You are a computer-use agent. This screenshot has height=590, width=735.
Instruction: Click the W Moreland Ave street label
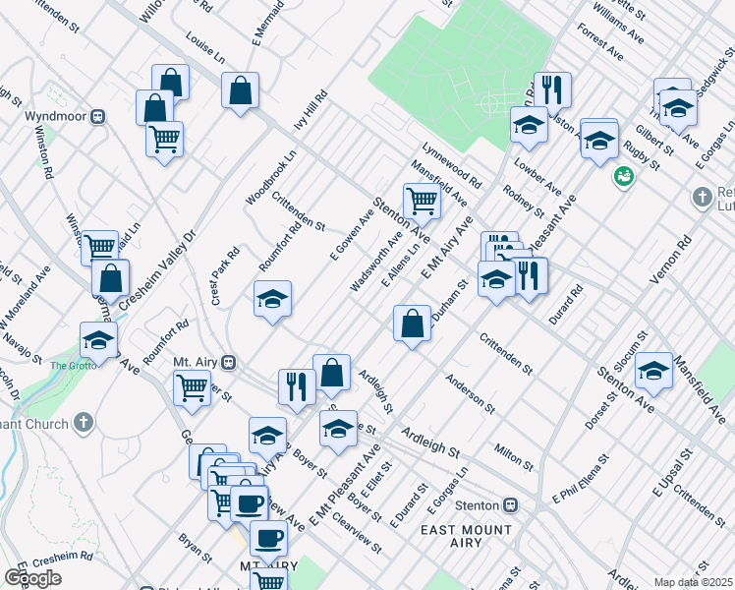coord(25,298)
